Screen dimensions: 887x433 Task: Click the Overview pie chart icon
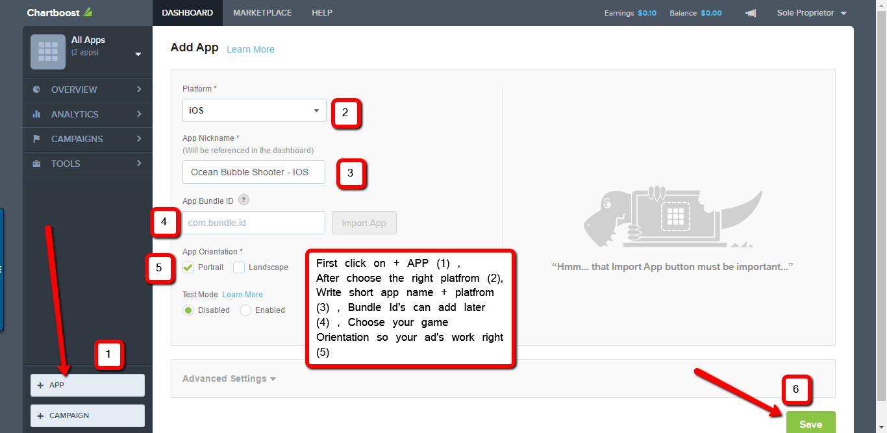[x=36, y=90]
